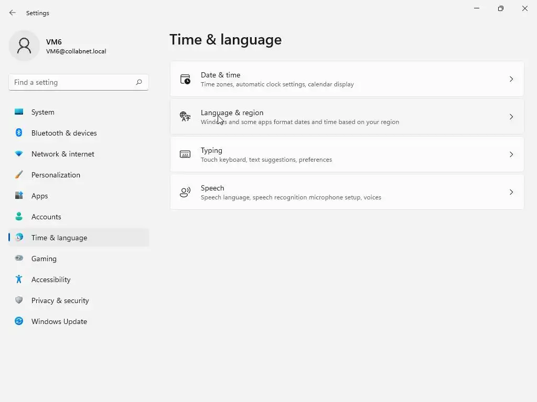Select Time & language in sidebar
The image size is (537, 402).
(59, 238)
